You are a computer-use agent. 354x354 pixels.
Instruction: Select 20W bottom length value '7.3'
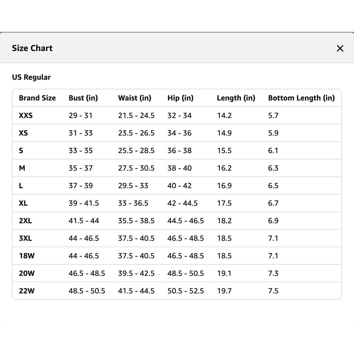(273, 273)
